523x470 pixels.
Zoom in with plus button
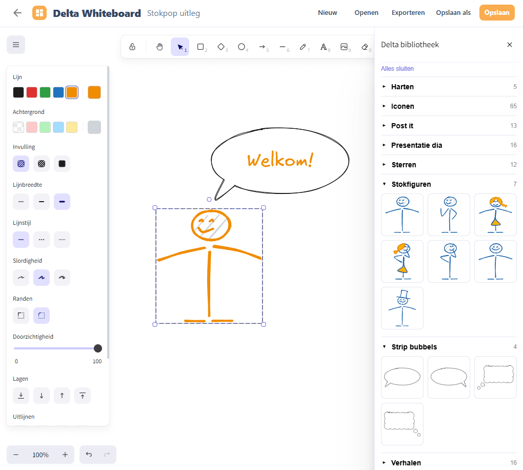pyautogui.click(x=65, y=455)
